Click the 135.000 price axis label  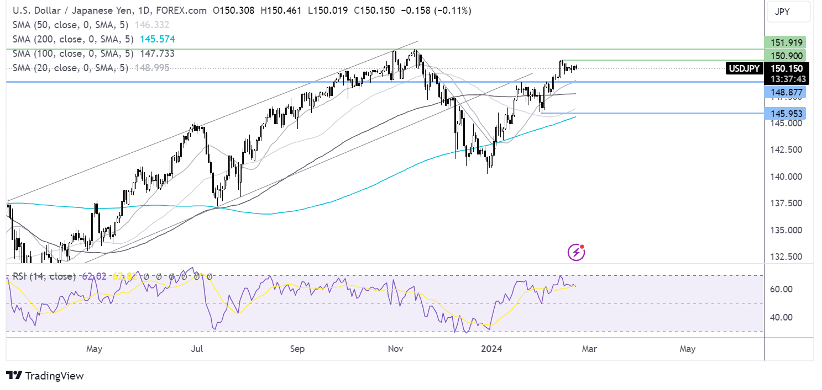pyautogui.click(x=785, y=230)
